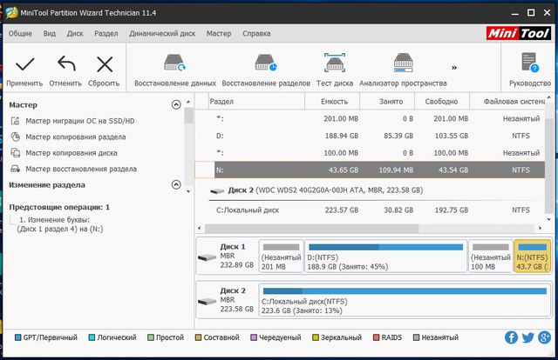
Task: Select the C:Локальный диск row
Action: point(370,210)
